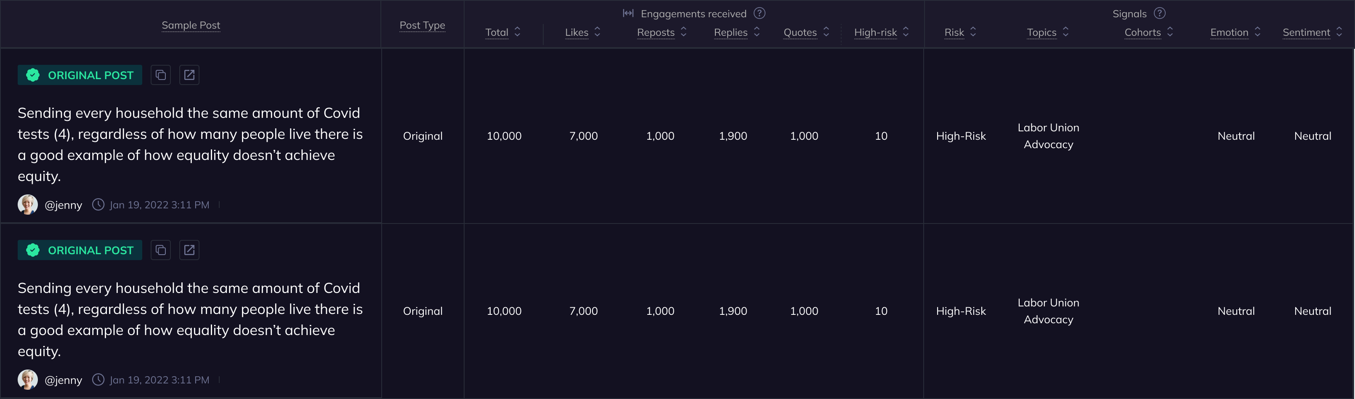The width and height of the screenshot is (1355, 399).
Task: Click the Sample Post column header
Action: pos(191,25)
